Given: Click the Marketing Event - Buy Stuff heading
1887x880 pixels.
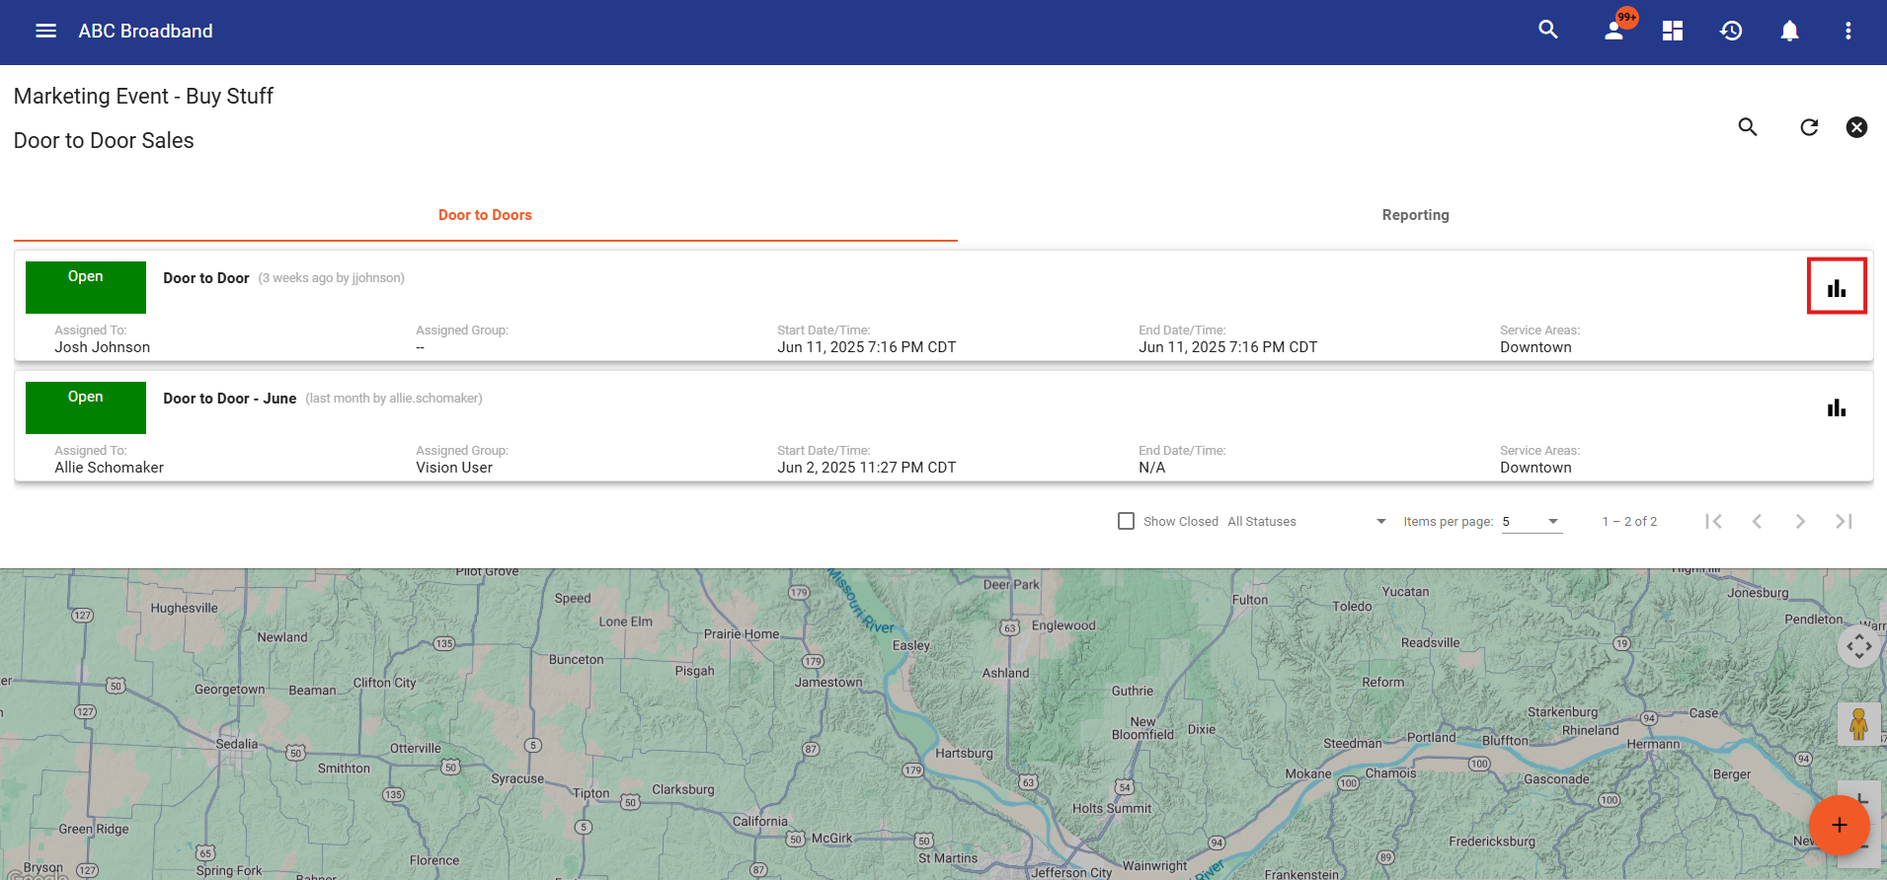Looking at the screenshot, I should (143, 96).
